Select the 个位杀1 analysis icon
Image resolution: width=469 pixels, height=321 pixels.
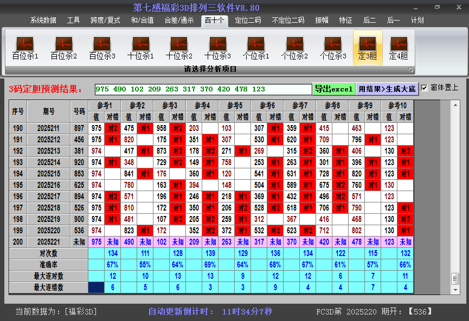tap(256, 48)
